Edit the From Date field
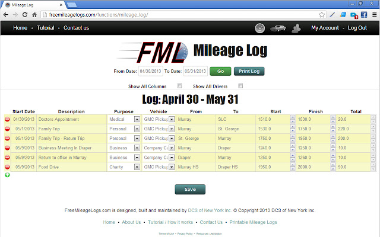Image resolution: width=380 pixels, height=237 pixels. point(150,71)
